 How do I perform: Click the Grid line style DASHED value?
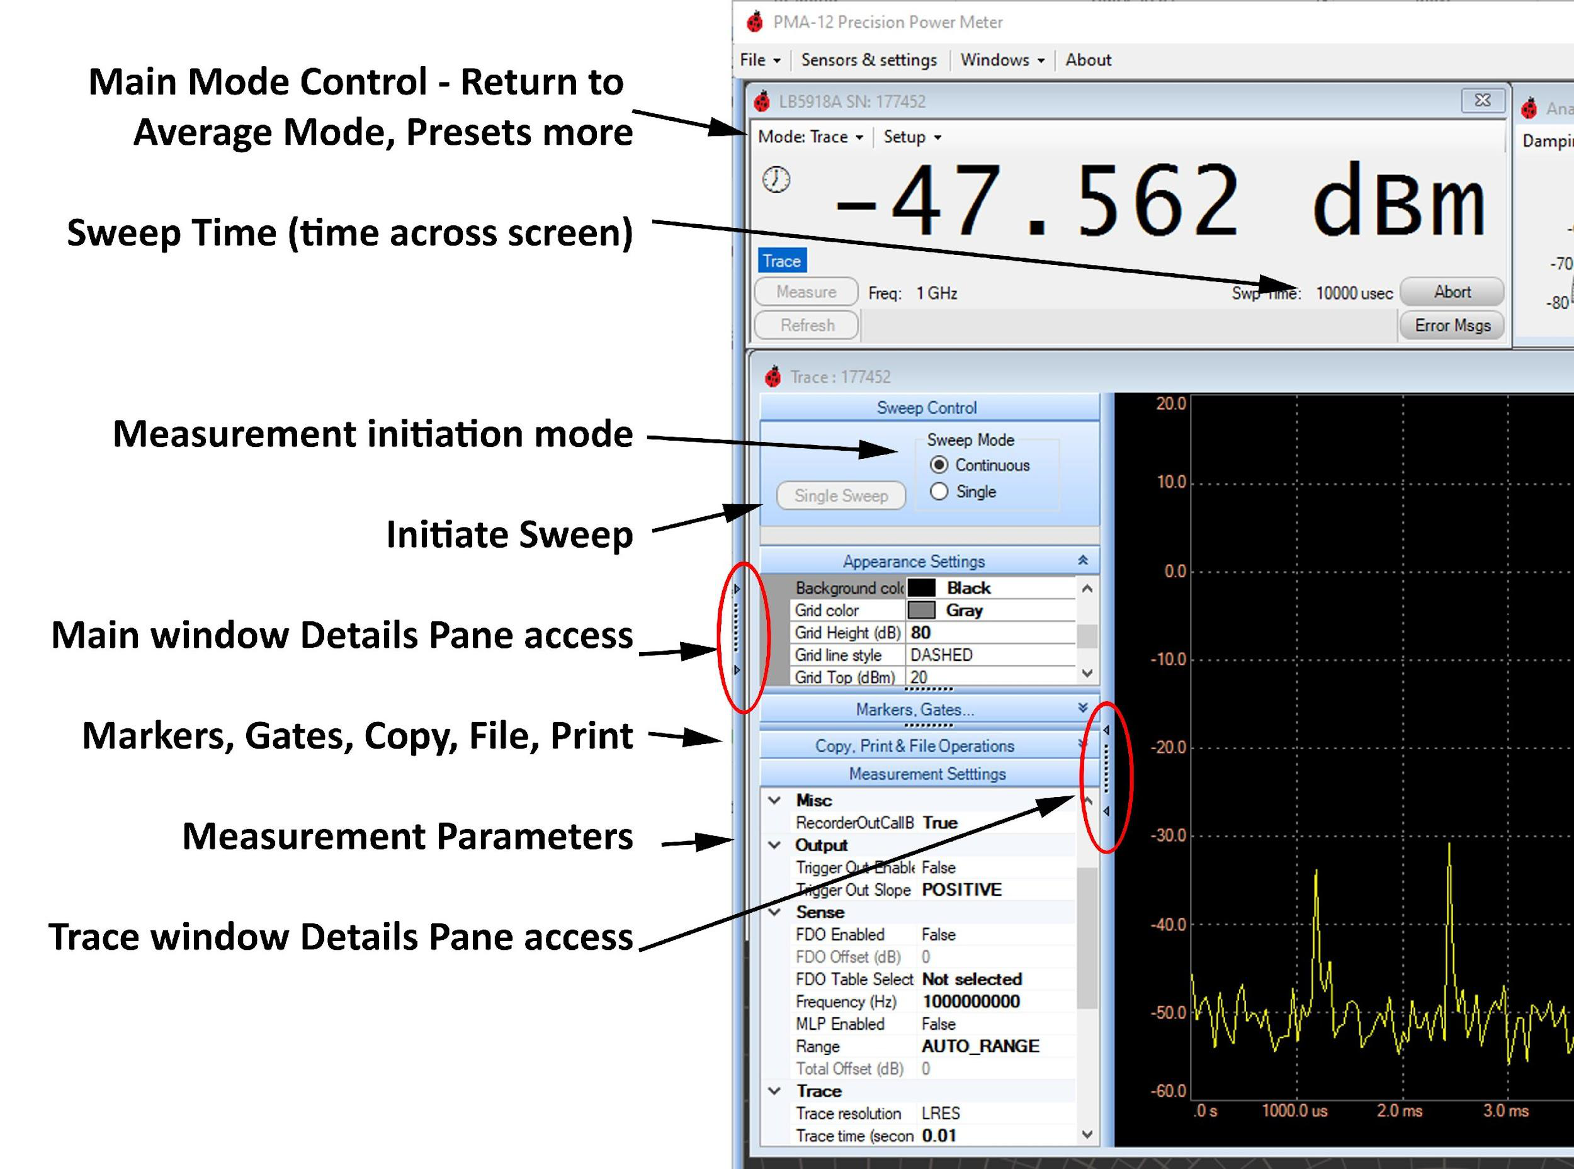pyautogui.click(x=991, y=655)
